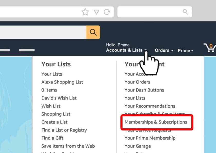Open the shopping cart icon
Viewport: 216px width, 153px height.
coord(210,48)
